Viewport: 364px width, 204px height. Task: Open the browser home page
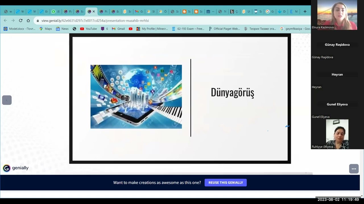(28, 20)
